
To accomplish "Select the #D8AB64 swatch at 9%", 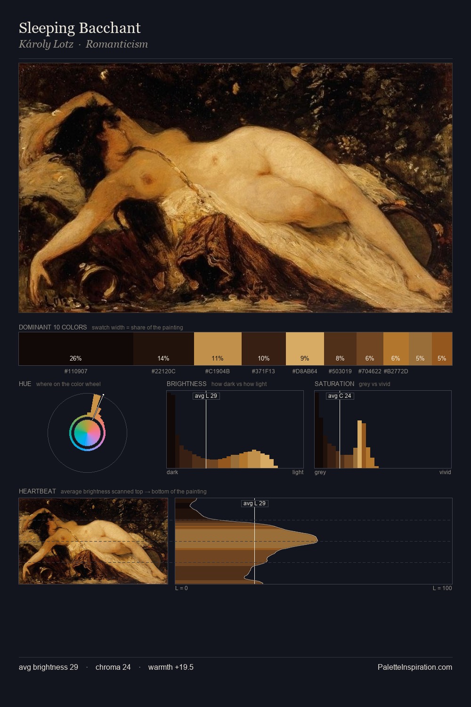I will 305,349.
